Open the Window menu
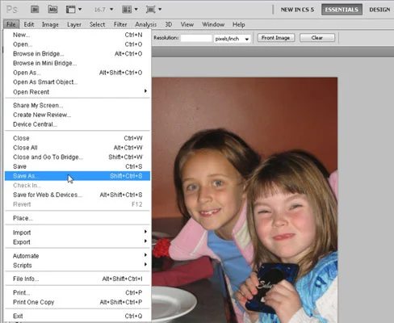 click(x=213, y=24)
